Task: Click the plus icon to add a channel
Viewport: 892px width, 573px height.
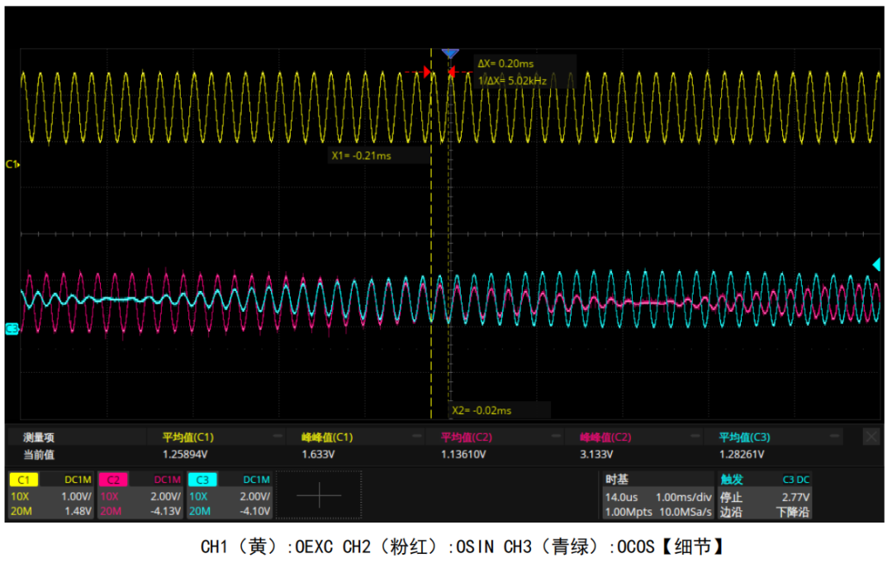Action: pos(318,495)
